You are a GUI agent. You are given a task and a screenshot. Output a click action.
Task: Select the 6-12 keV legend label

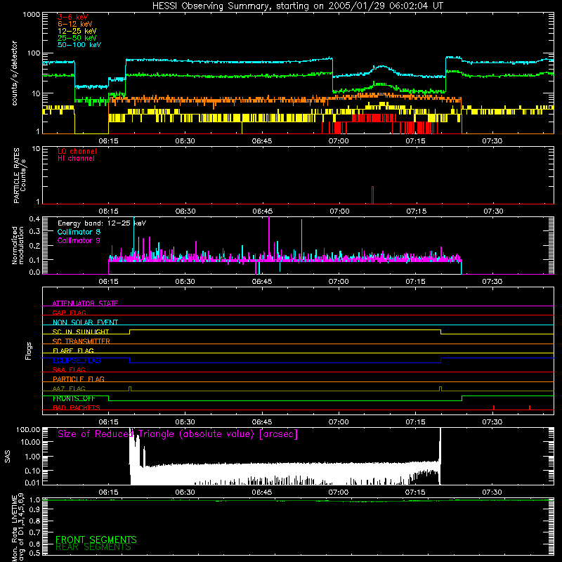click(x=75, y=24)
